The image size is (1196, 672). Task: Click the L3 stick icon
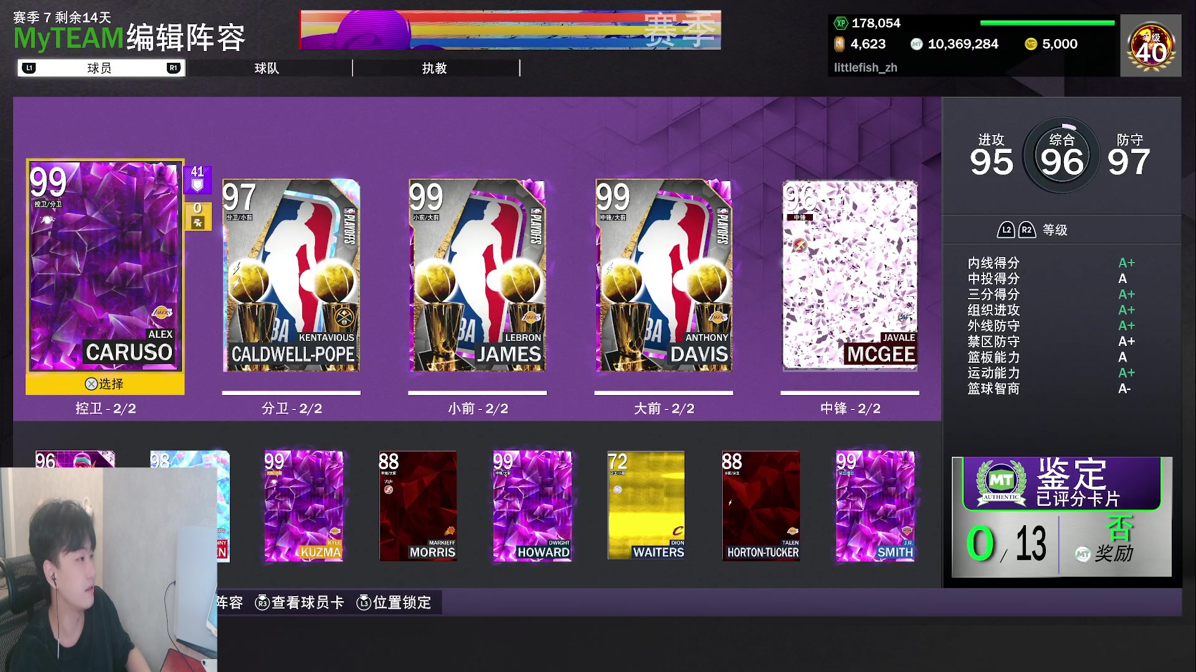tap(364, 602)
